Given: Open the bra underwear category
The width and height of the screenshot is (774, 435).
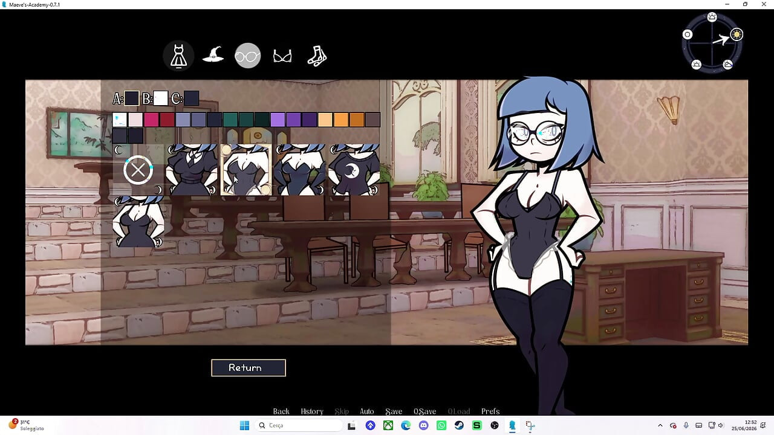Looking at the screenshot, I should (282, 56).
